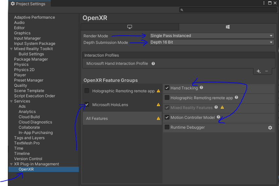Open Mixed Reality Features help icon

216,107
